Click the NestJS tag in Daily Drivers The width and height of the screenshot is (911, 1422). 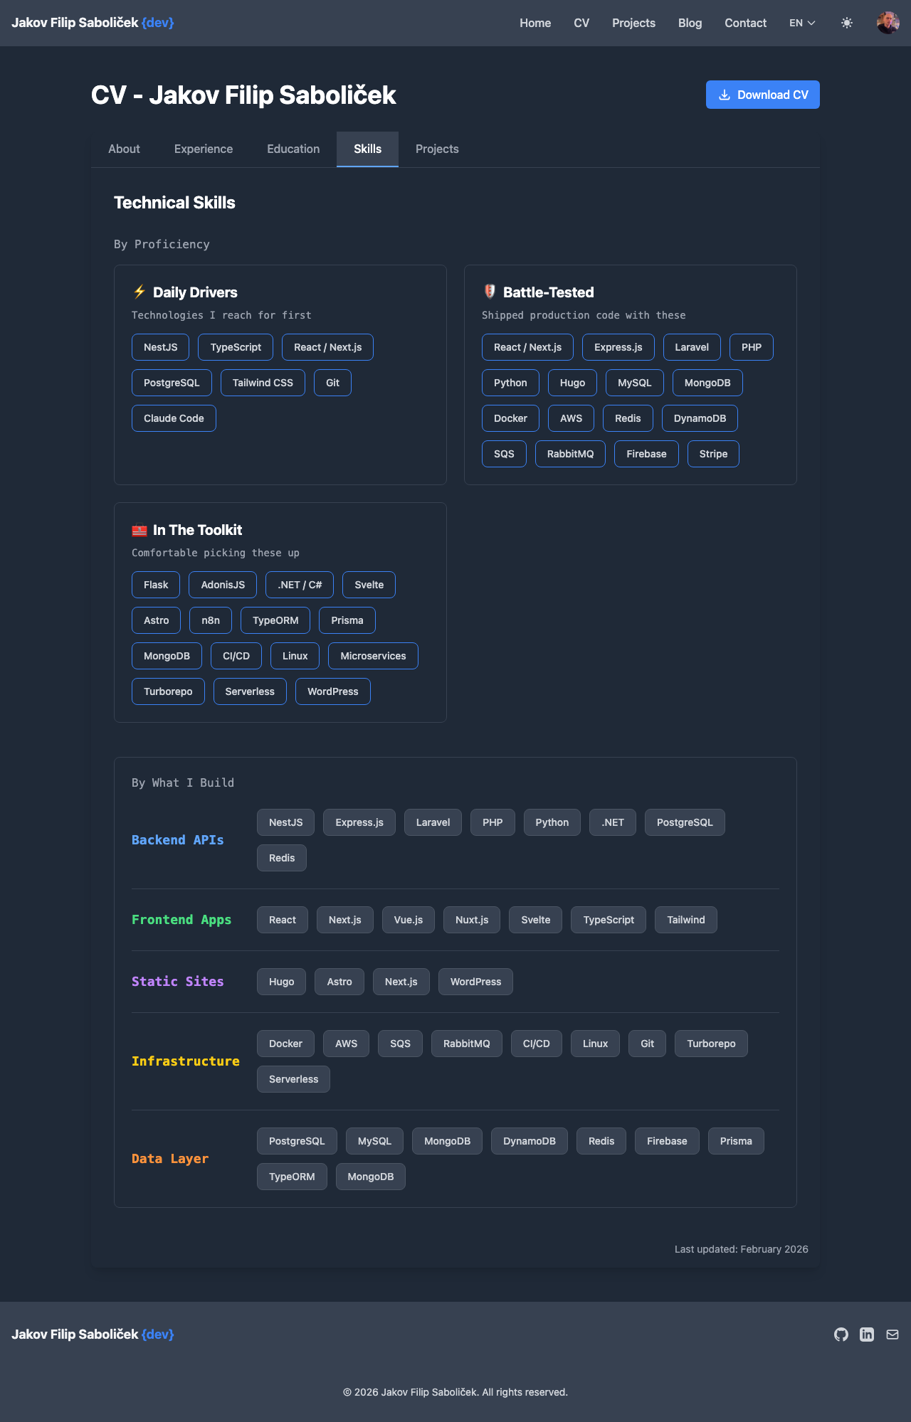tap(161, 347)
